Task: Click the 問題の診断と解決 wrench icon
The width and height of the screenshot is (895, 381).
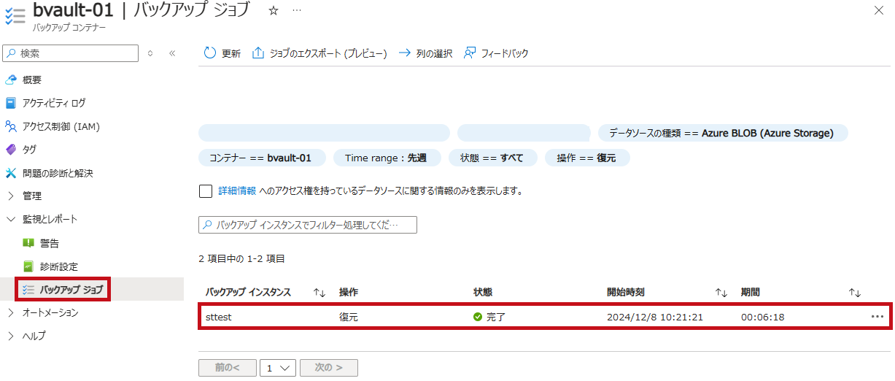Action: coord(10,173)
